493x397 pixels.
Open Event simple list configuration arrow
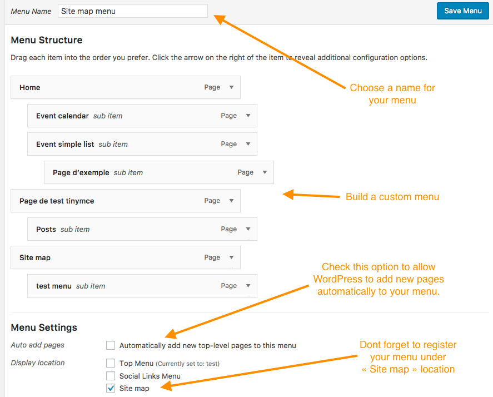point(248,144)
